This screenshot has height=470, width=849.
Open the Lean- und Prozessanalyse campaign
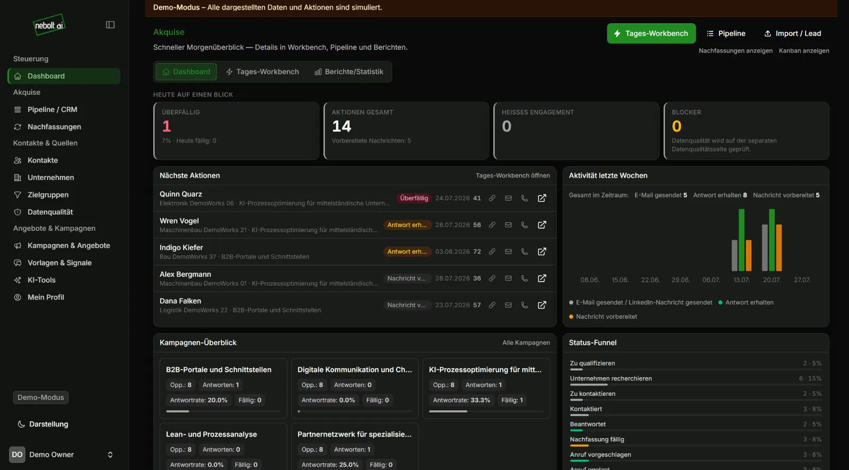pos(223,446)
